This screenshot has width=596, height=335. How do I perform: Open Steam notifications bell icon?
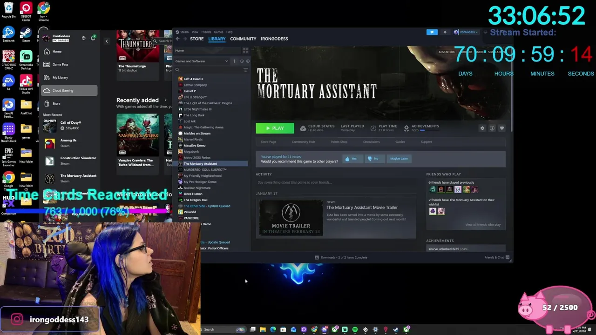click(x=445, y=32)
